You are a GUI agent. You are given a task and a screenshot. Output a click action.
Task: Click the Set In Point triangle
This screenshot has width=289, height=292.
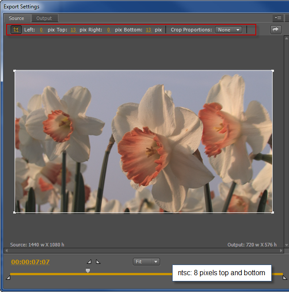click(x=89, y=261)
